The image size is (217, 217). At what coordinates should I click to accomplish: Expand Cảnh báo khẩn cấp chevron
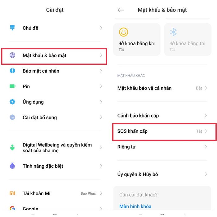(206, 115)
